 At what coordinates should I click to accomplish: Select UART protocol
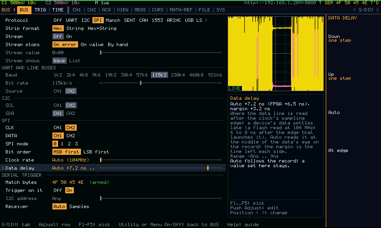pyautogui.click(x=71, y=20)
